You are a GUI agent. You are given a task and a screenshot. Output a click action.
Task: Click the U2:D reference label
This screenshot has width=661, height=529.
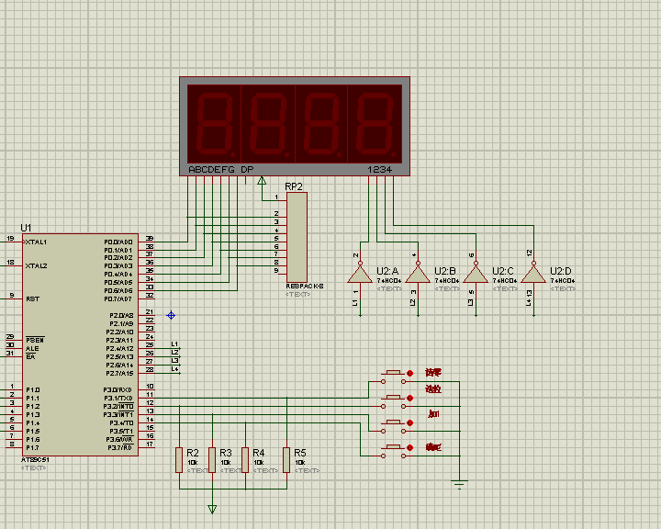(561, 271)
